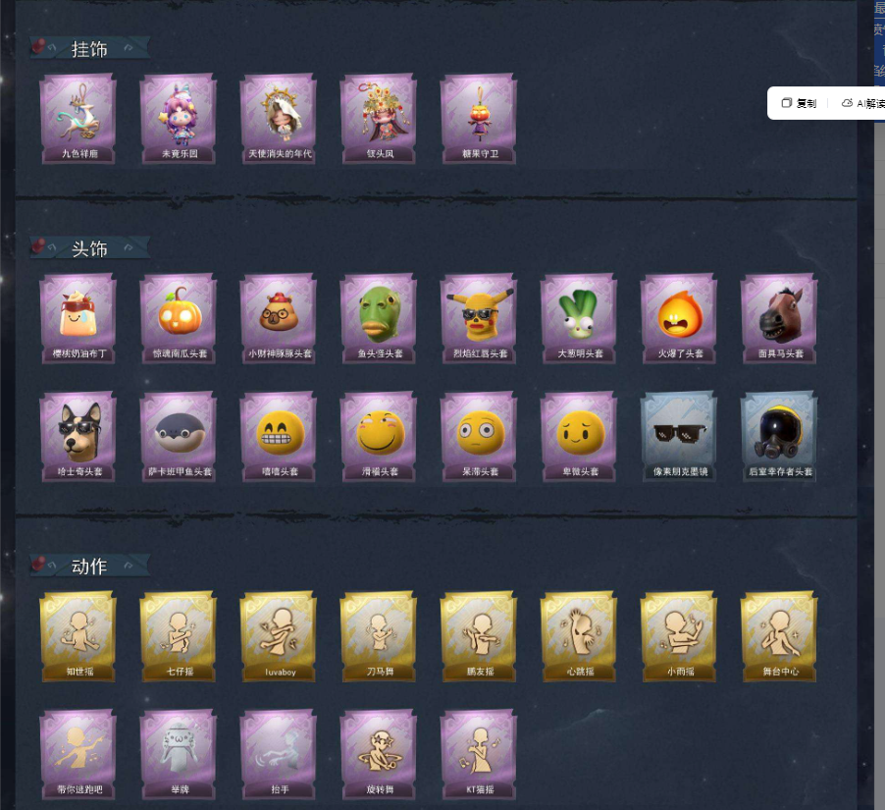Open the KT猫摇 emote card
The width and height of the screenshot is (885, 810).
479,755
